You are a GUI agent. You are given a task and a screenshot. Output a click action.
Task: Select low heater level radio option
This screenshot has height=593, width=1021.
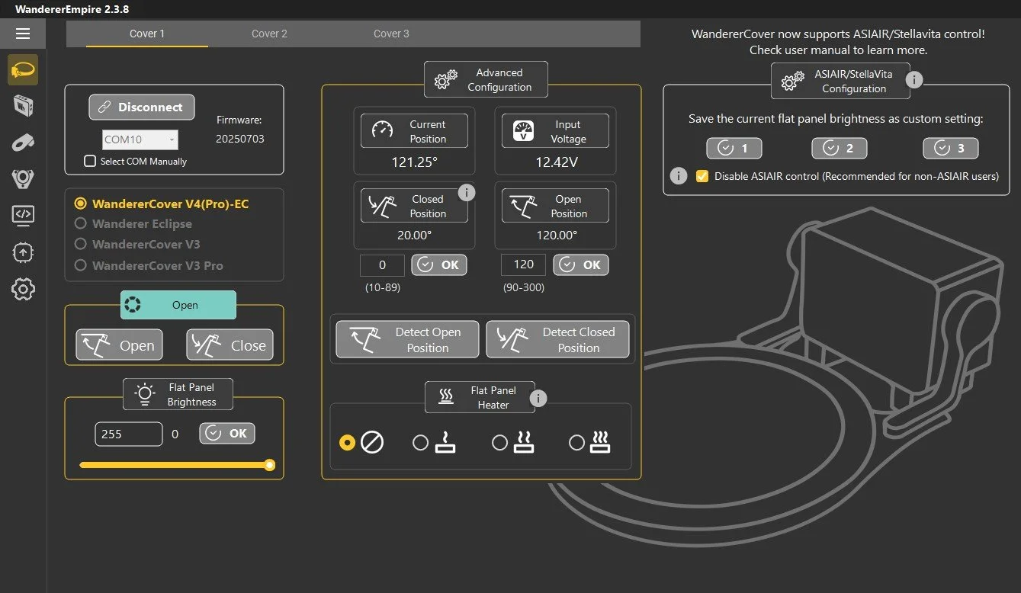[x=420, y=442]
